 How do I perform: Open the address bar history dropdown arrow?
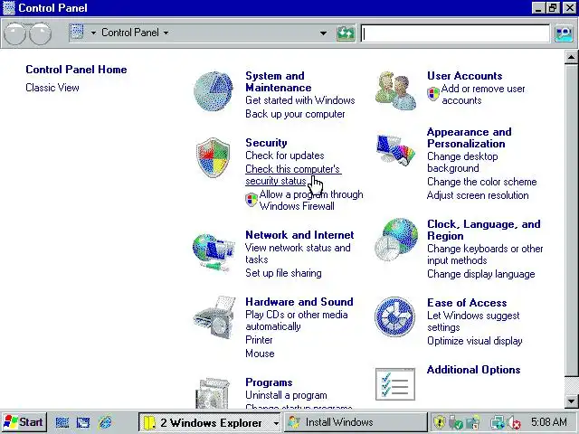point(323,33)
